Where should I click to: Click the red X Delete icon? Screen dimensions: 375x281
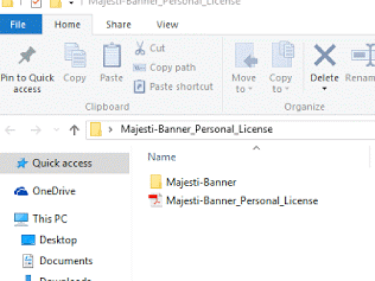324,55
